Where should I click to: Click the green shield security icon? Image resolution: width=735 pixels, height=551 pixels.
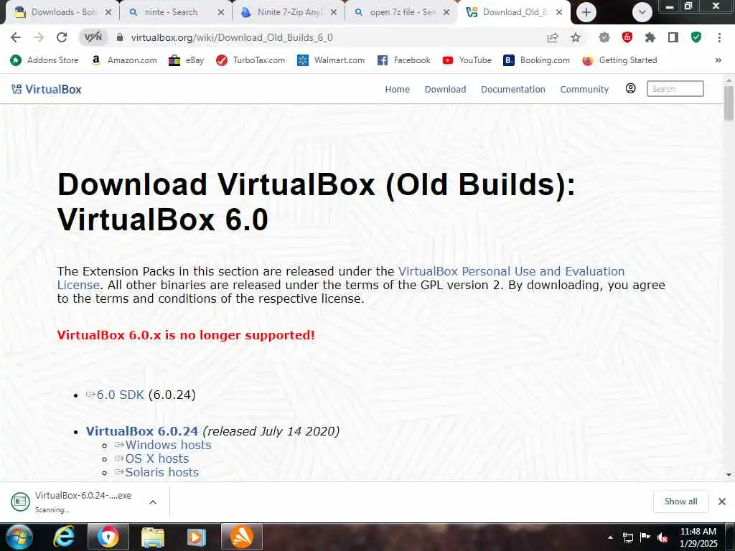[696, 37]
